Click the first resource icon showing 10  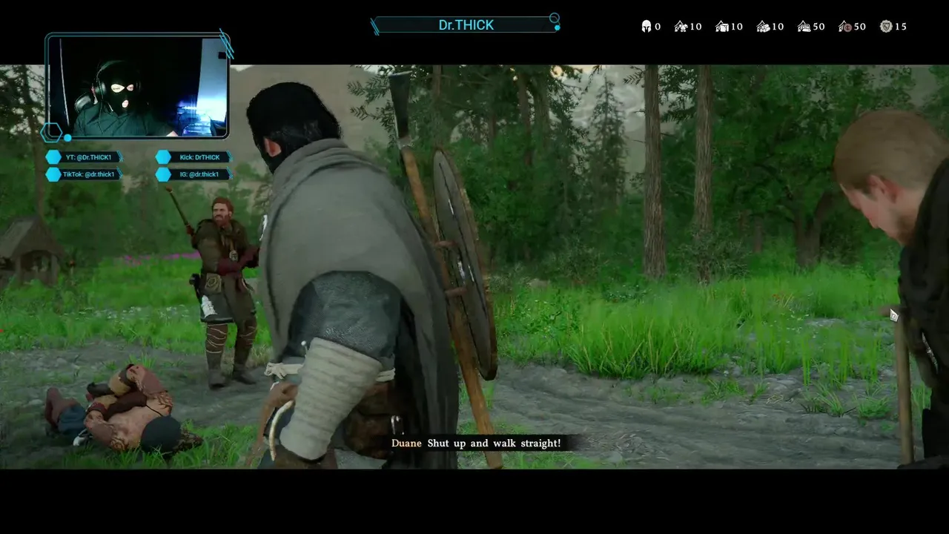tap(681, 27)
